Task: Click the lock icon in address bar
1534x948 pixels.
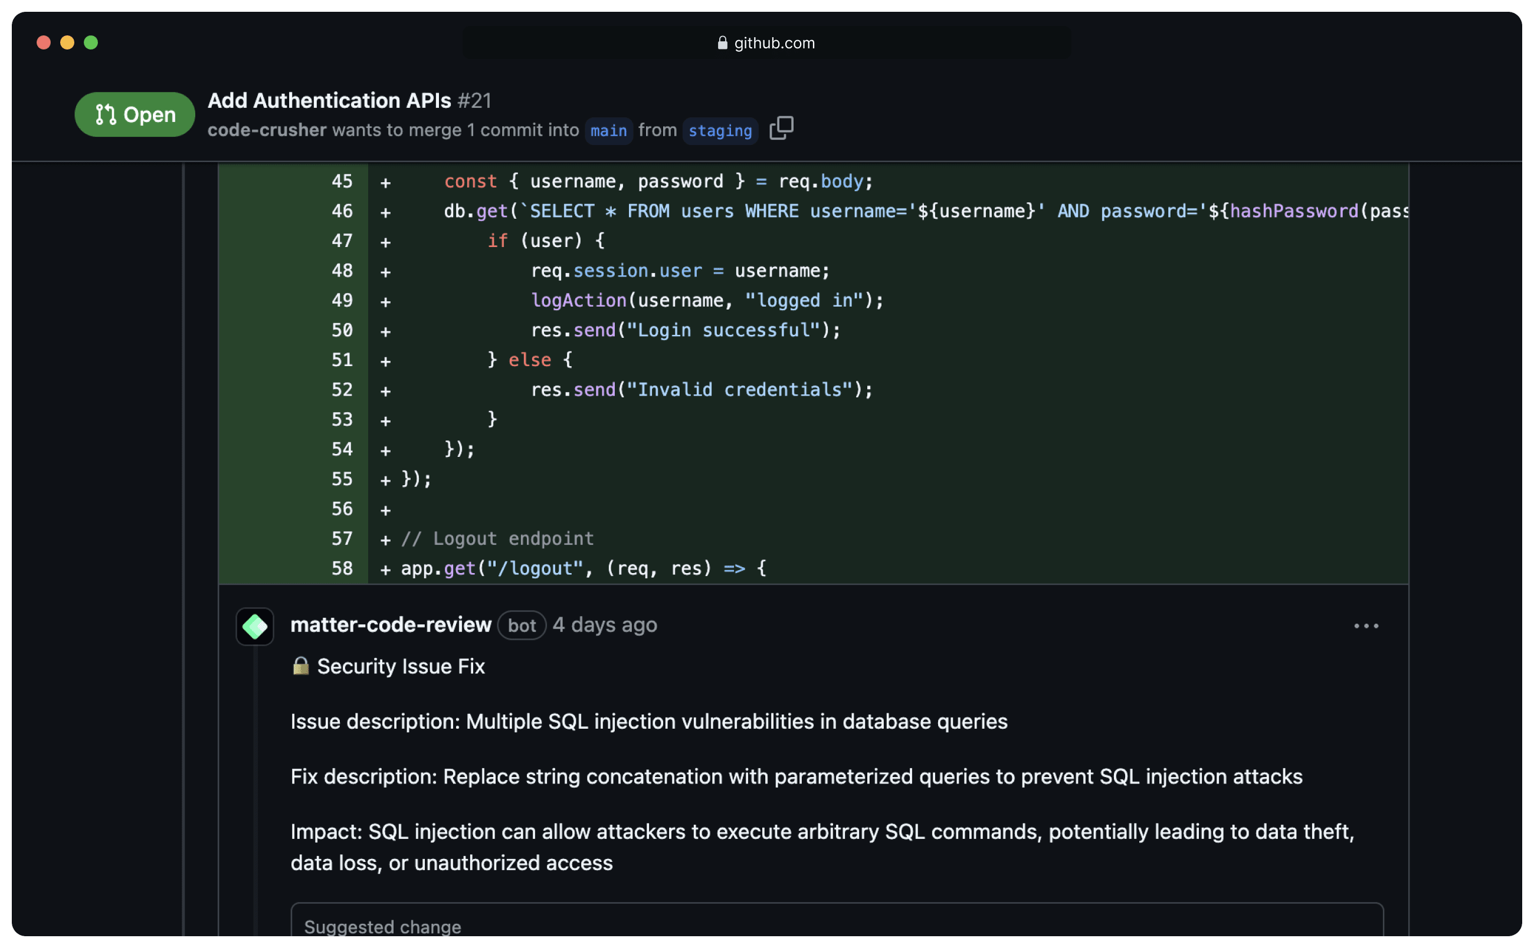Action: [x=722, y=42]
